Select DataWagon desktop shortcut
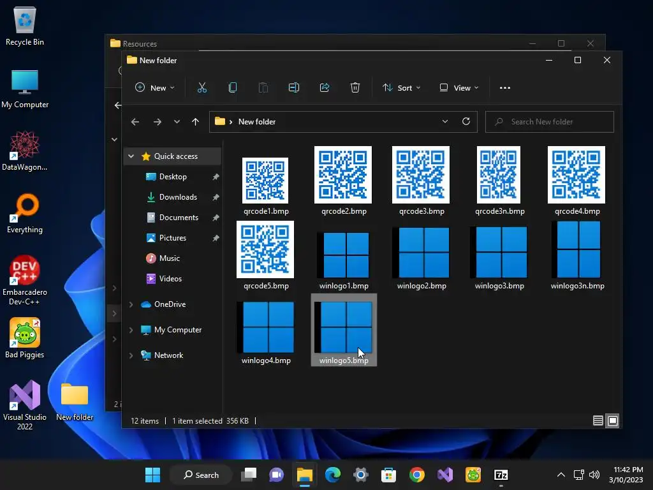653x490 pixels. pos(25,151)
